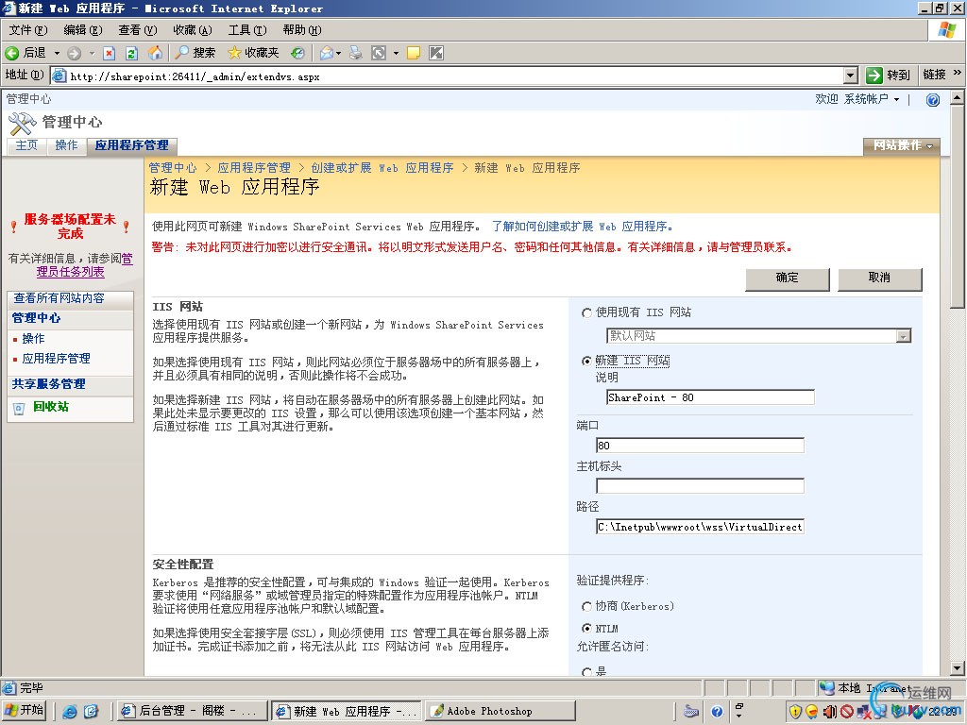Image resolution: width=967 pixels, height=725 pixels.
Task: Click the empty 主机标头 host header field
Action: (x=700, y=486)
